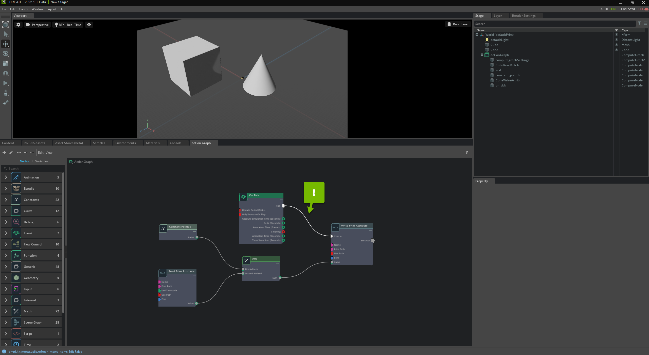Select the Nodes list link
This screenshot has height=355, width=649.
click(24, 161)
